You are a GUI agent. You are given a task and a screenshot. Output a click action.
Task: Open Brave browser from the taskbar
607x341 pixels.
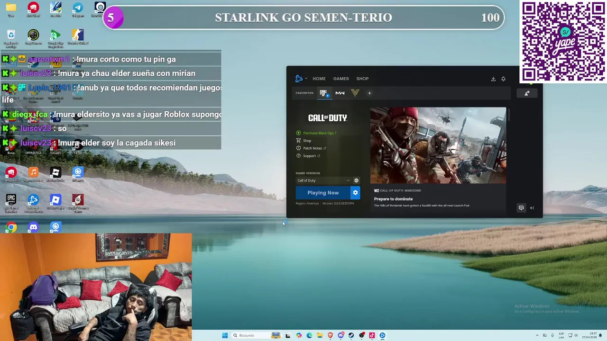pyautogui.click(x=330, y=335)
